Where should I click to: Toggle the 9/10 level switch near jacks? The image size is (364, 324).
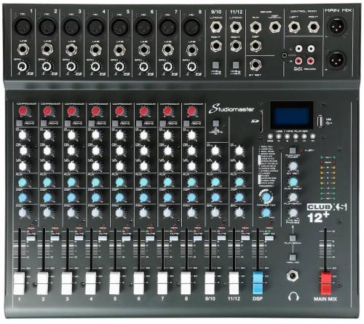215,65
